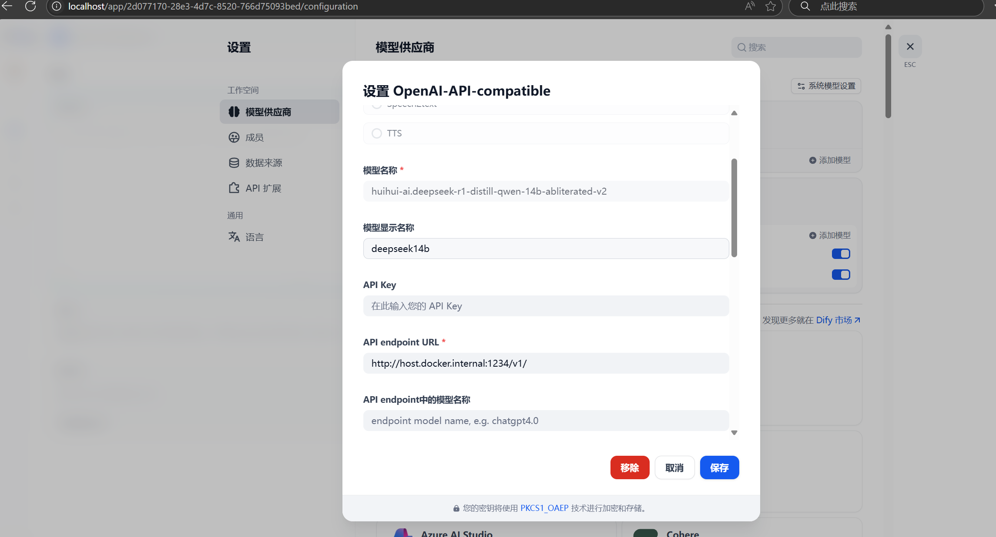Click lower 添加模型 plus icon
Image resolution: width=996 pixels, height=537 pixels.
pyautogui.click(x=812, y=235)
